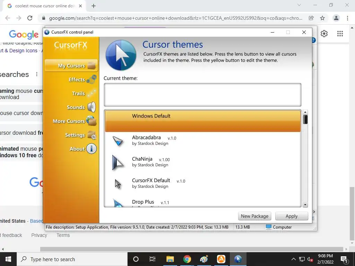Open Chrome profile avatar menu
355x266 pixels.
pos(336,18)
